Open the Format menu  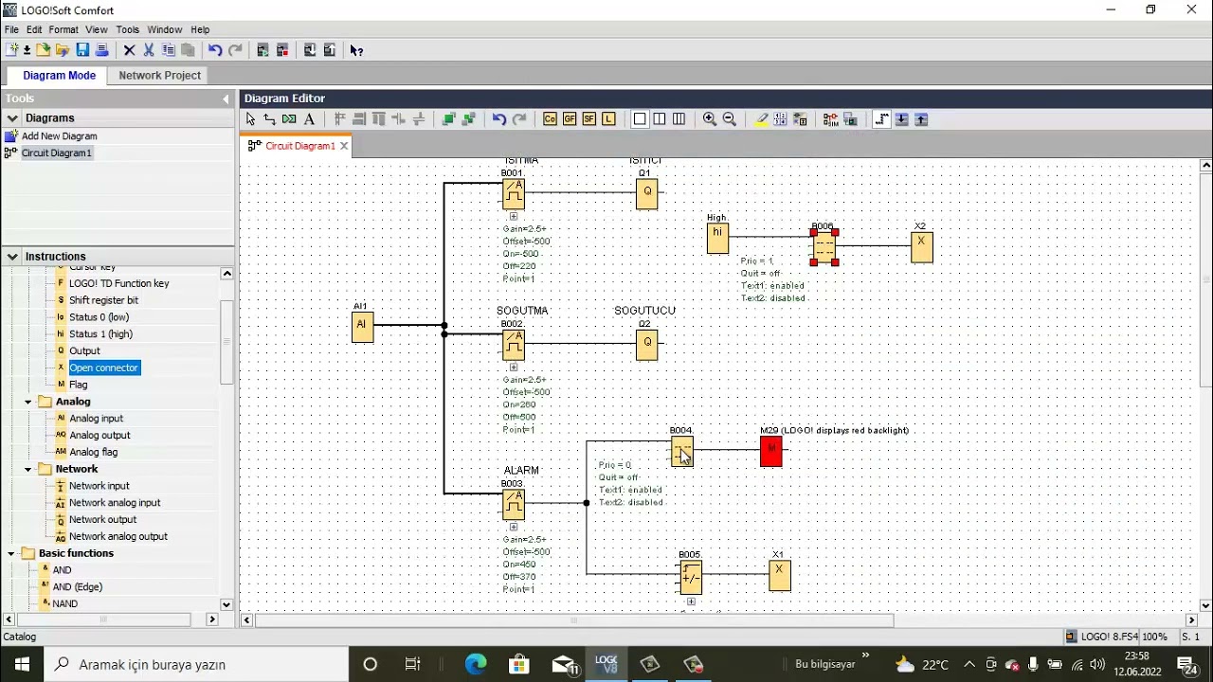(63, 29)
